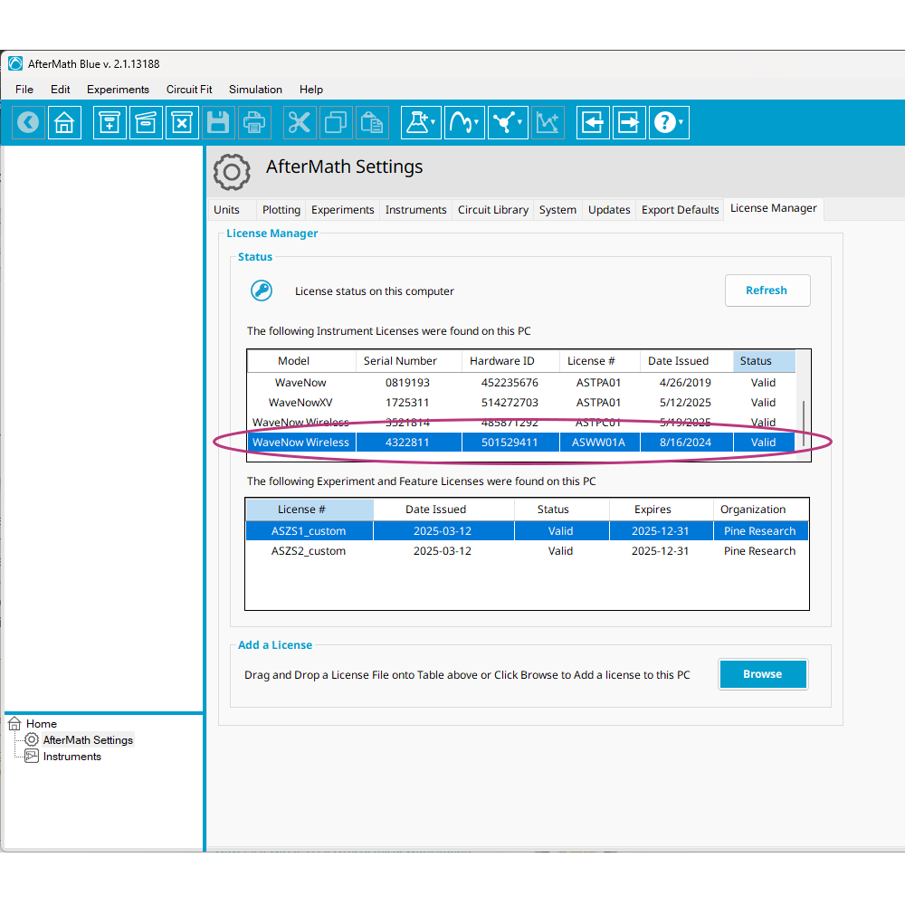Import using the left-arrow toolbar icon
The height and width of the screenshot is (905, 905).
point(593,122)
